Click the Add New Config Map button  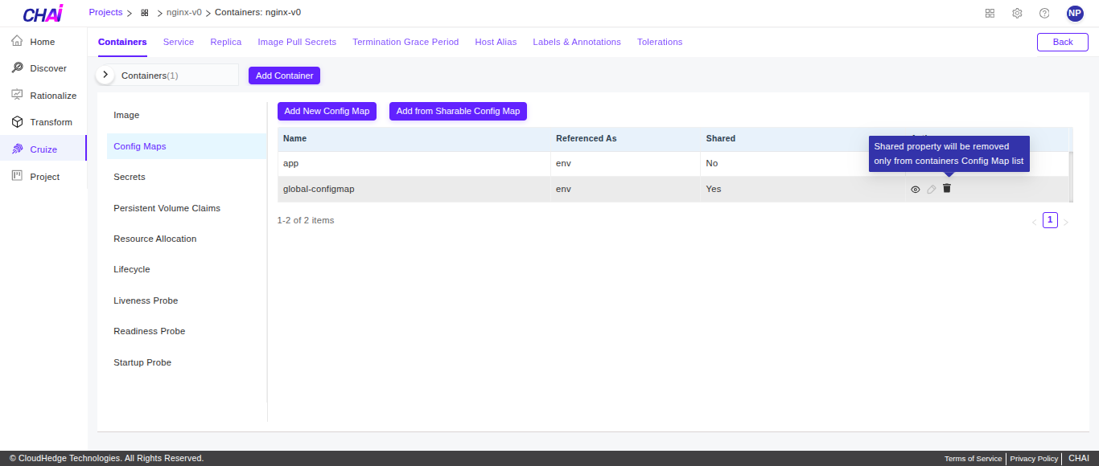pyautogui.click(x=327, y=111)
